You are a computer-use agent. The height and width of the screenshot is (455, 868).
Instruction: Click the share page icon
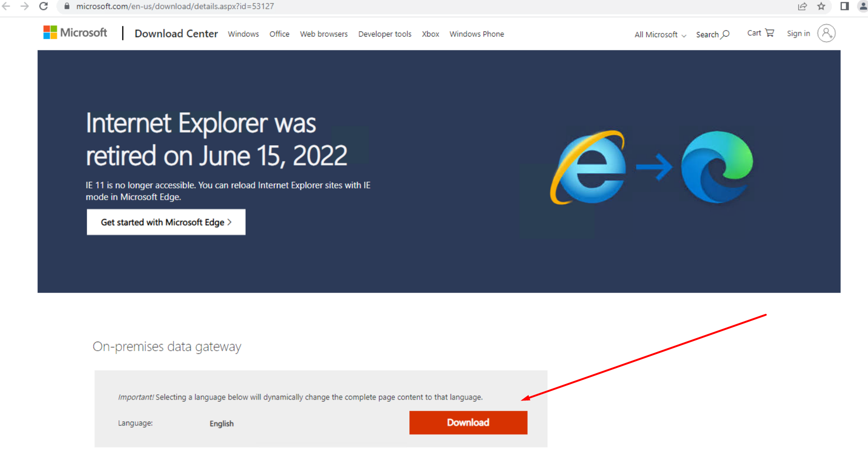coord(802,6)
